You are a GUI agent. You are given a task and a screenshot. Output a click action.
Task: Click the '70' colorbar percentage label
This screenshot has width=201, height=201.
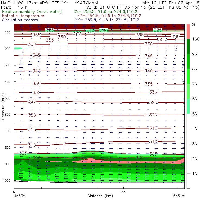pyautogui.click(x=194, y=84)
